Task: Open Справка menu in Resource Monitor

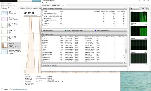Action: [55, 3]
